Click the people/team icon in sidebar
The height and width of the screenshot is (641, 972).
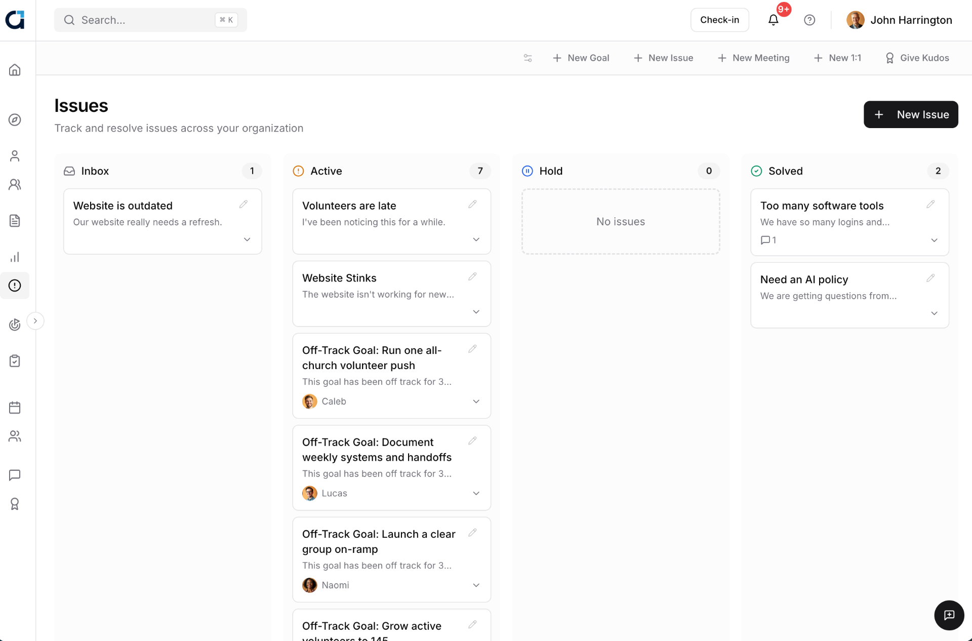pyautogui.click(x=15, y=184)
